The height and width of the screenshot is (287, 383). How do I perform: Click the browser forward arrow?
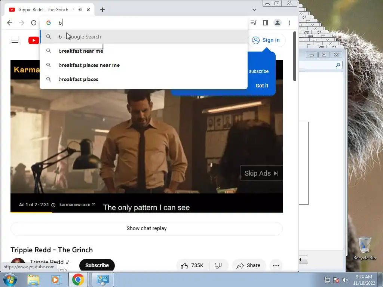[x=22, y=23]
